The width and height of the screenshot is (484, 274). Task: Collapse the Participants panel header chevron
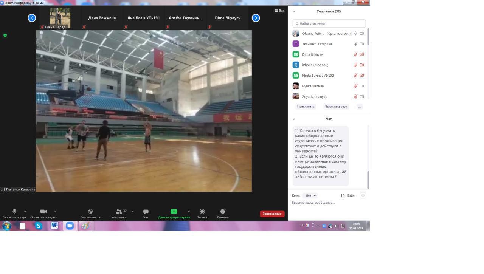(x=294, y=11)
